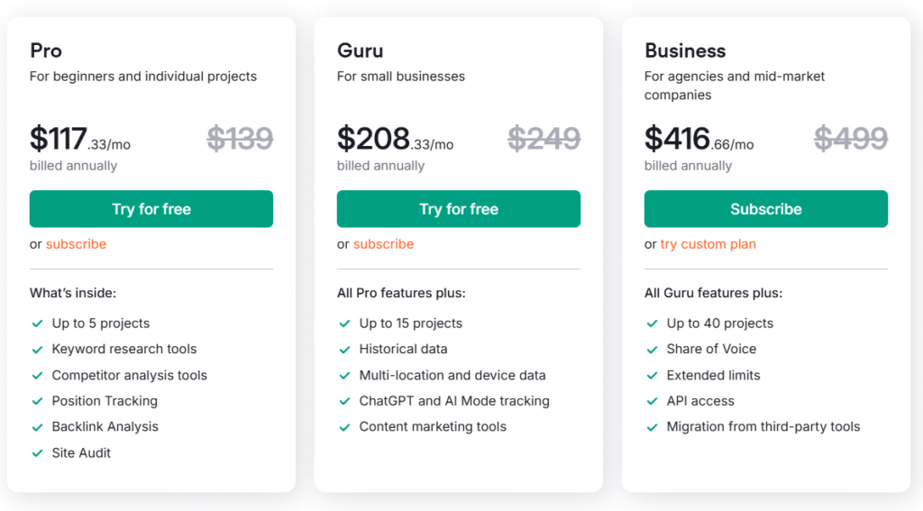Click the $208 Guru monthly price

pos(373,139)
